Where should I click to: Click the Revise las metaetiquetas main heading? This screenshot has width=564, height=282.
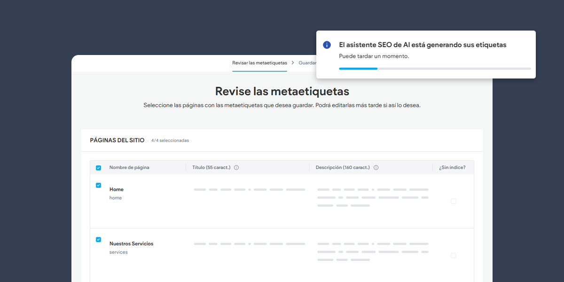(x=282, y=91)
